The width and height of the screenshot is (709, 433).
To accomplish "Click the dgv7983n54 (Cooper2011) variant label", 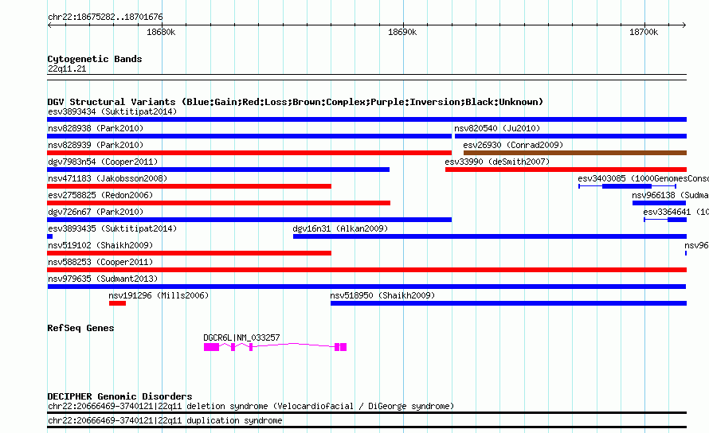I will tap(103, 162).
